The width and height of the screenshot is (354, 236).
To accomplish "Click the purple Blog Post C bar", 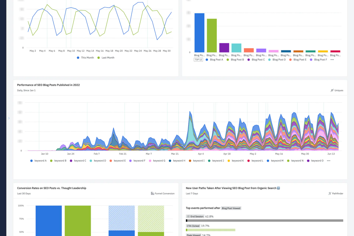I will click(224, 48).
